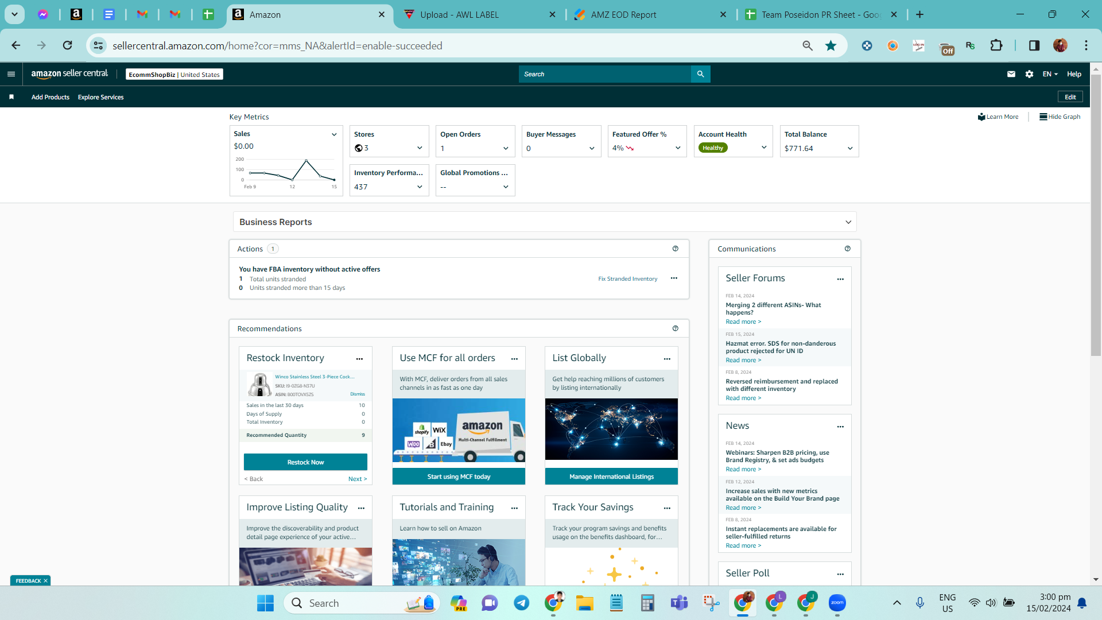Open the Improve Listing Quality options menu

pyautogui.click(x=361, y=508)
